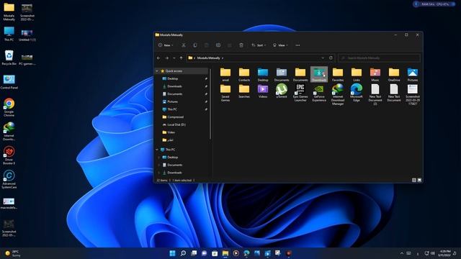Go back using the Back arrow
The image size is (461, 259).
pyautogui.click(x=158, y=58)
